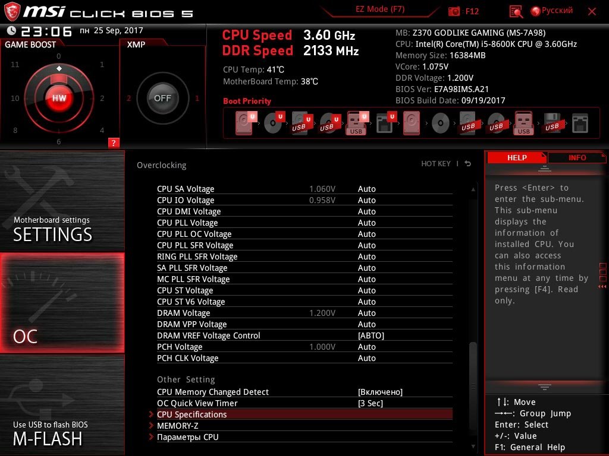This screenshot has width=609, height=456.
Task: Select the first UEFI optical drive boot icon
Action: 274,123
